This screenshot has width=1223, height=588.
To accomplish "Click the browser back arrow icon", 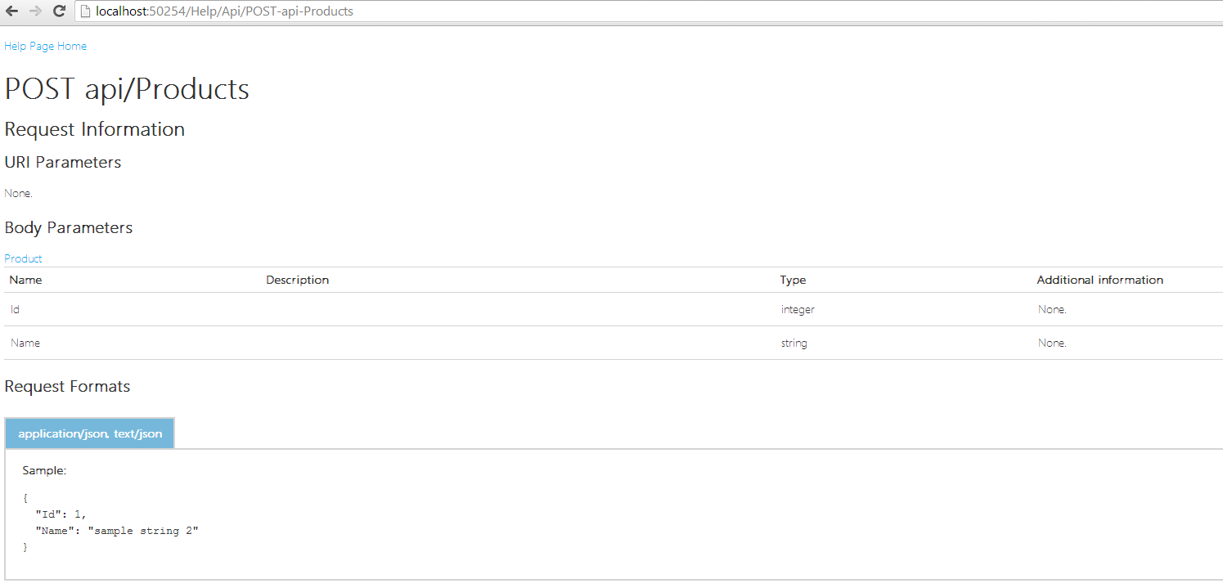I will click(11, 11).
